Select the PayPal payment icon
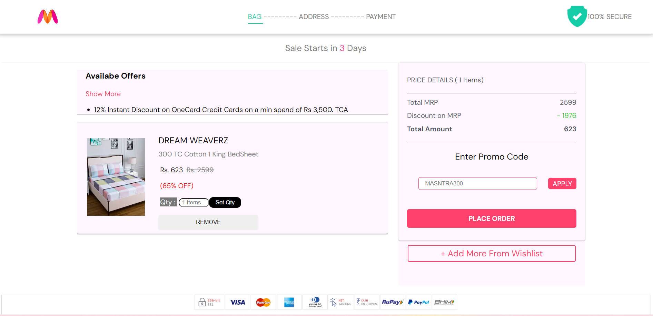This screenshot has height=316, width=653. pyautogui.click(x=418, y=302)
